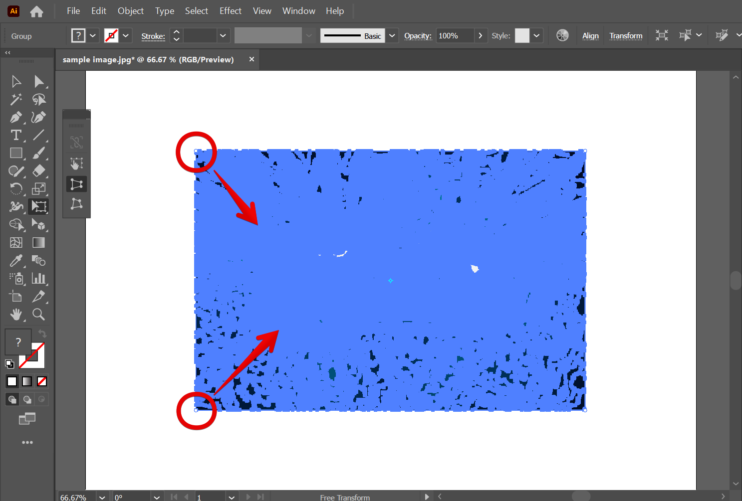Activate the Eraser tool
The image size is (742, 501).
click(39, 171)
